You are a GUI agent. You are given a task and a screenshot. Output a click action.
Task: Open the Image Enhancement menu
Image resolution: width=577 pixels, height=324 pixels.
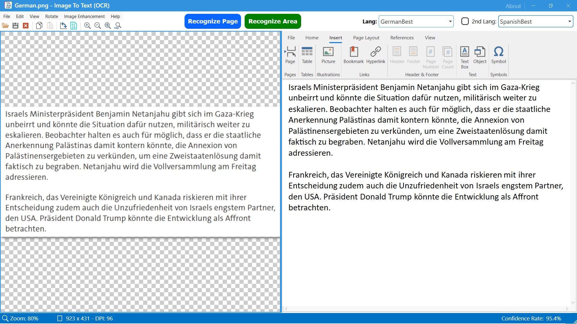click(x=84, y=16)
